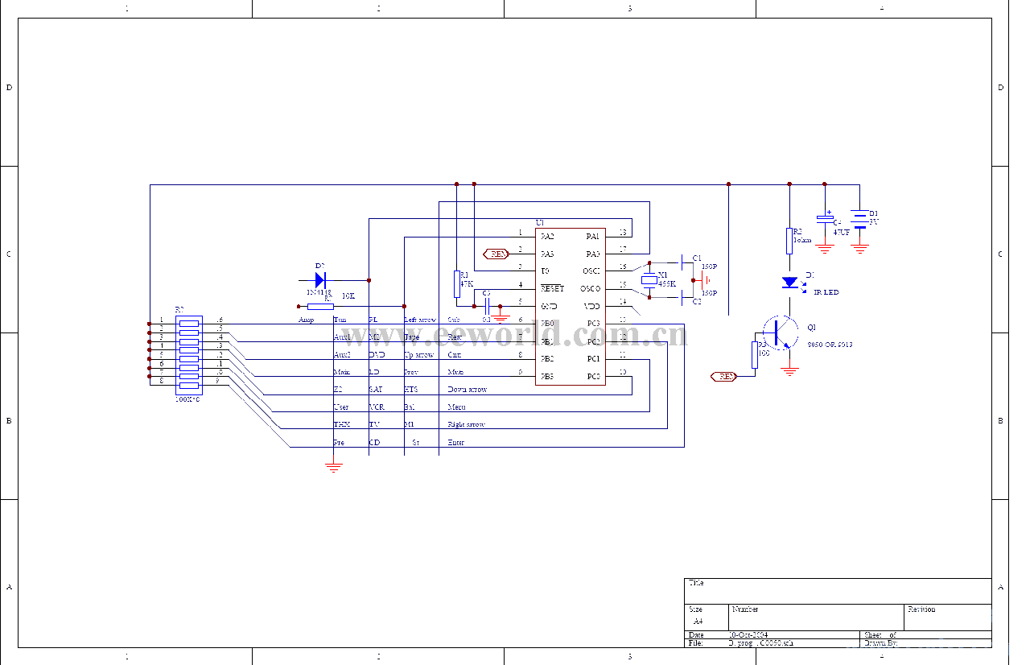Select the U1 chip body
Image resolution: width=1030 pixels, height=665 pixels.
pyautogui.click(x=571, y=306)
